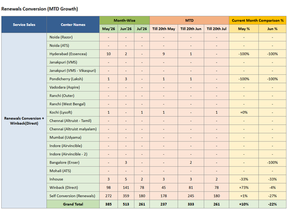
Task: Select Inhouse Jun'26 value 5
Action: (x=126, y=179)
